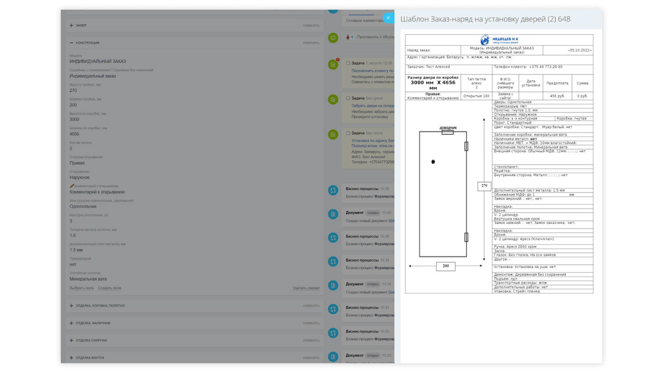
Task: Check the task dated 2 августа 12:06
Action: (348, 63)
